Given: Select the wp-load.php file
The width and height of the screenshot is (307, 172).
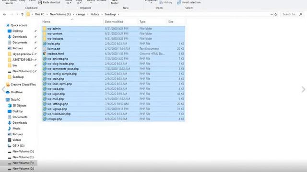Looking at the screenshot, I should coord(113,89).
